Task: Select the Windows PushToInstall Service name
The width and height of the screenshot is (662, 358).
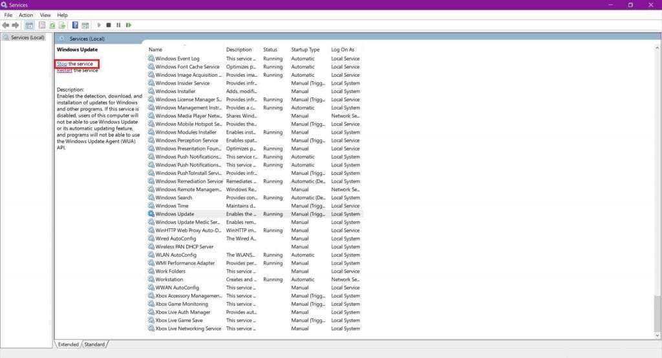Action: [x=188, y=173]
